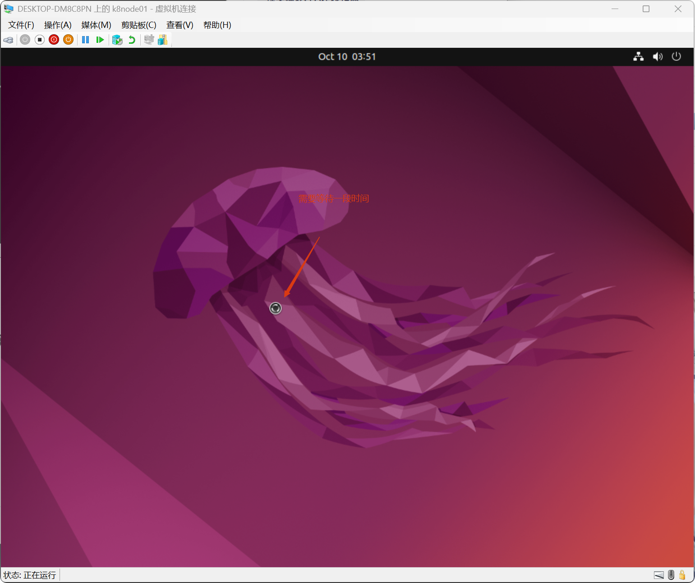Viewport: 695px width, 583px height.
Task: Click the mouse status bar icon
Action: [x=671, y=575]
